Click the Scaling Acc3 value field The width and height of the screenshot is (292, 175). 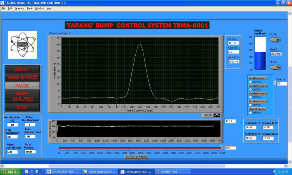coord(251,138)
